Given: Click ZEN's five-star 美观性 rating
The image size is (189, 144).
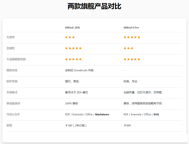Looking at the screenshot, I should click(73, 48).
